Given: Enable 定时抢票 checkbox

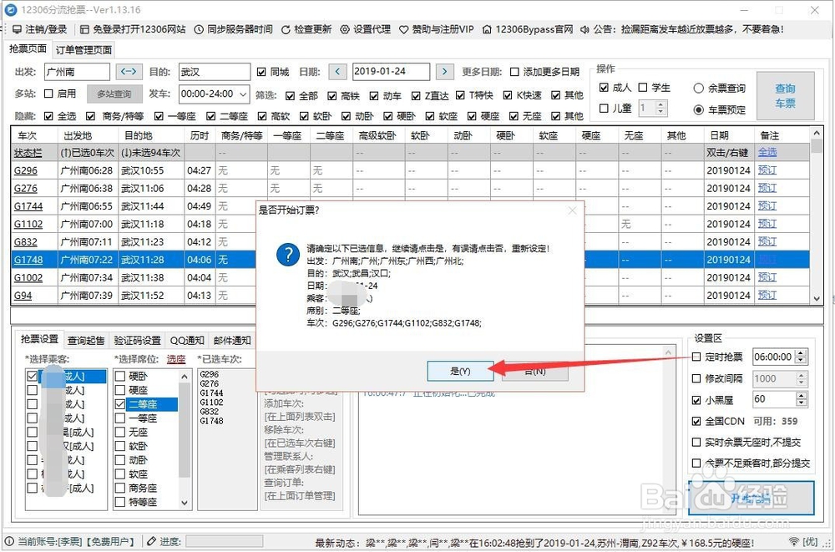Looking at the screenshot, I should pos(696,357).
